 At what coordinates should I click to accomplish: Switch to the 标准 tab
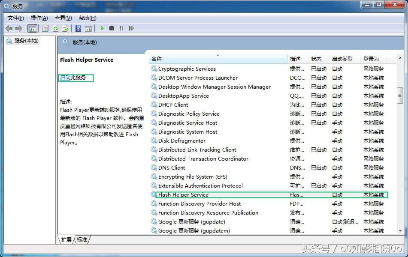coord(82,240)
